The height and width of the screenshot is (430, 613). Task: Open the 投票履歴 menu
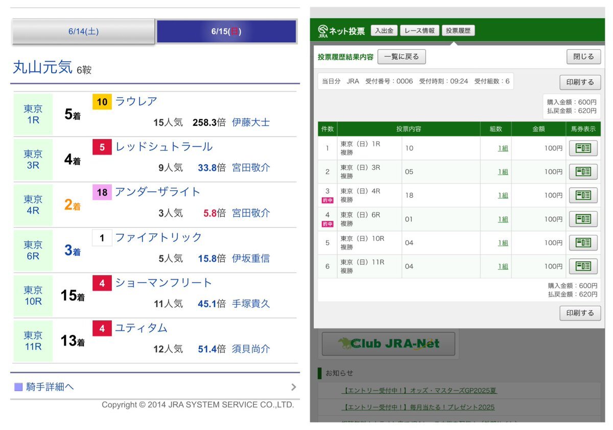tap(458, 31)
